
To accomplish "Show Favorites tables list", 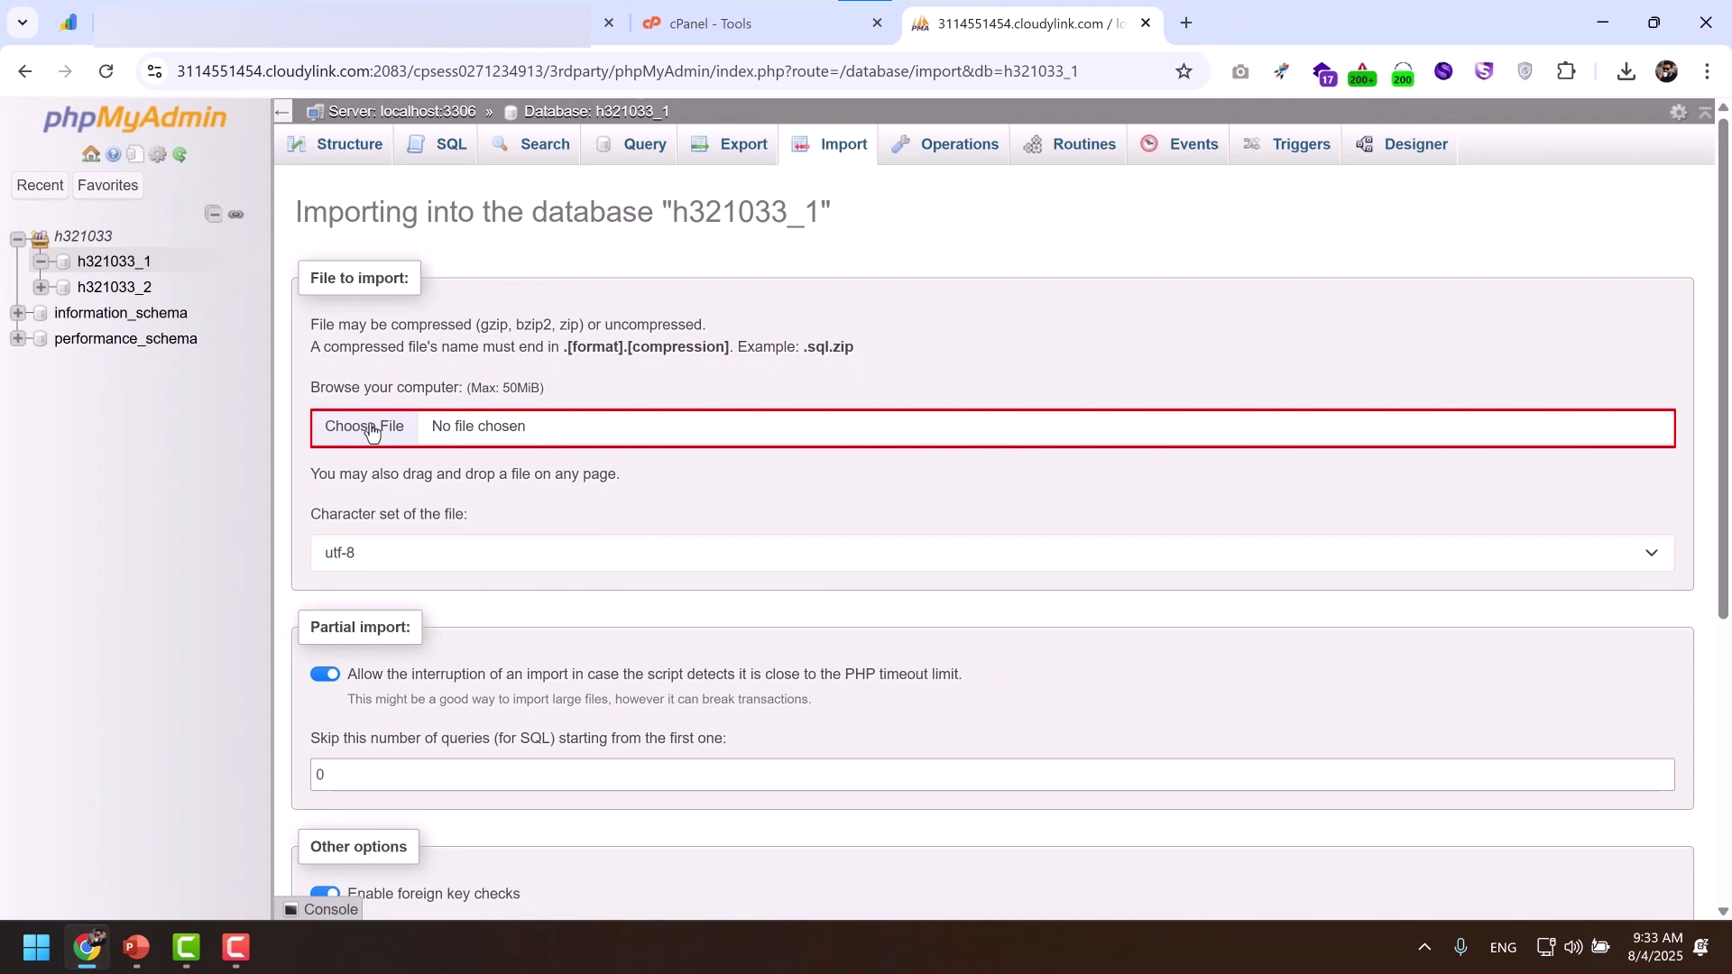I will click(x=107, y=186).
